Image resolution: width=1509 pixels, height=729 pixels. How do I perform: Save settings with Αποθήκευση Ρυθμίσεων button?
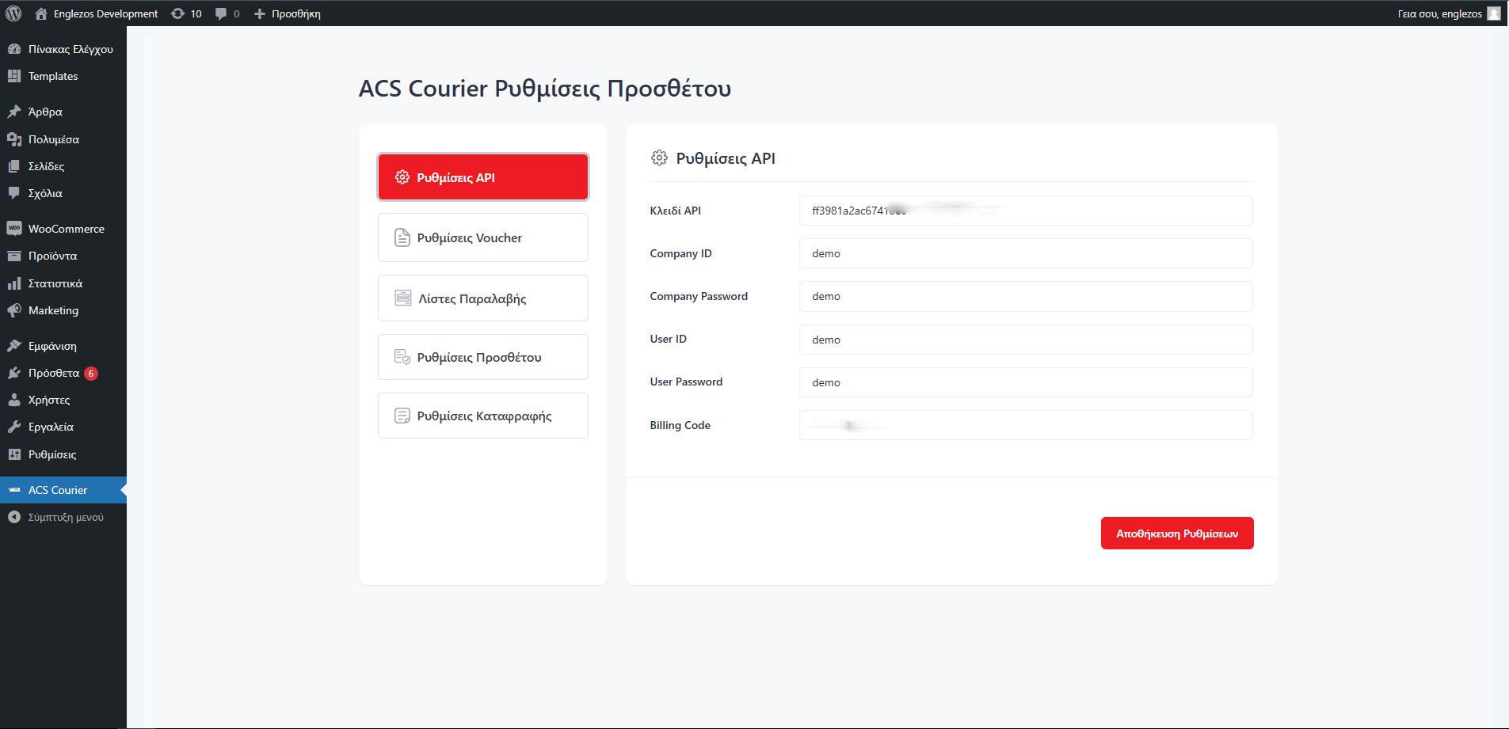pyautogui.click(x=1177, y=533)
